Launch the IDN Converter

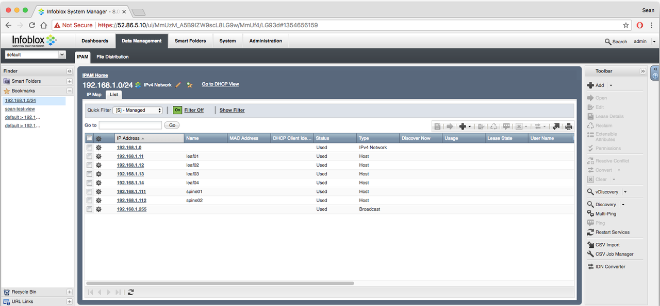(609, 266)
